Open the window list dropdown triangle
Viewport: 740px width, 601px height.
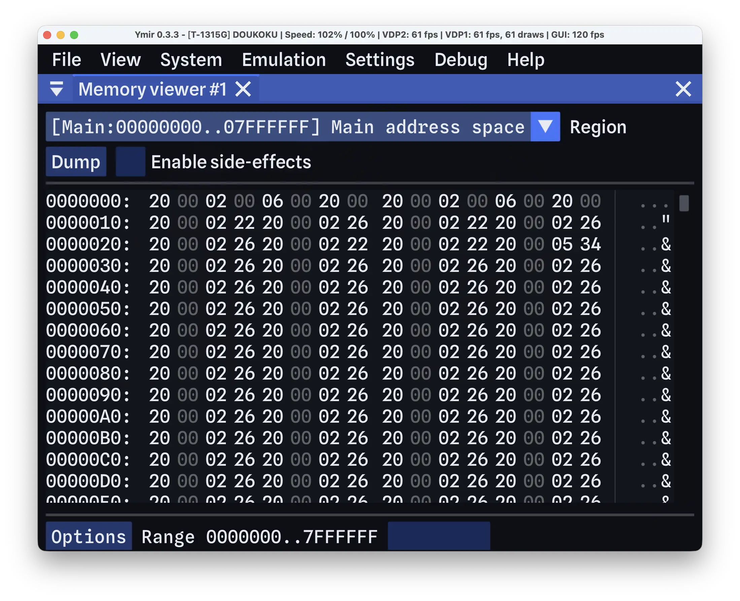[x=57, y=89]
